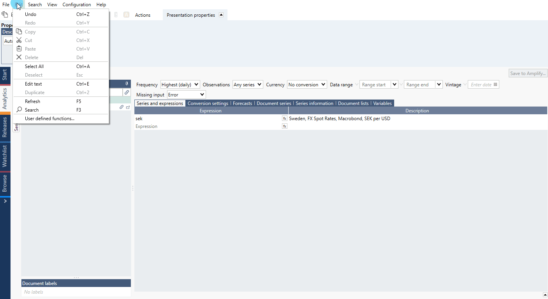
Task: Click the pop-out icon in the document tree row
Action: pos(128,107)
